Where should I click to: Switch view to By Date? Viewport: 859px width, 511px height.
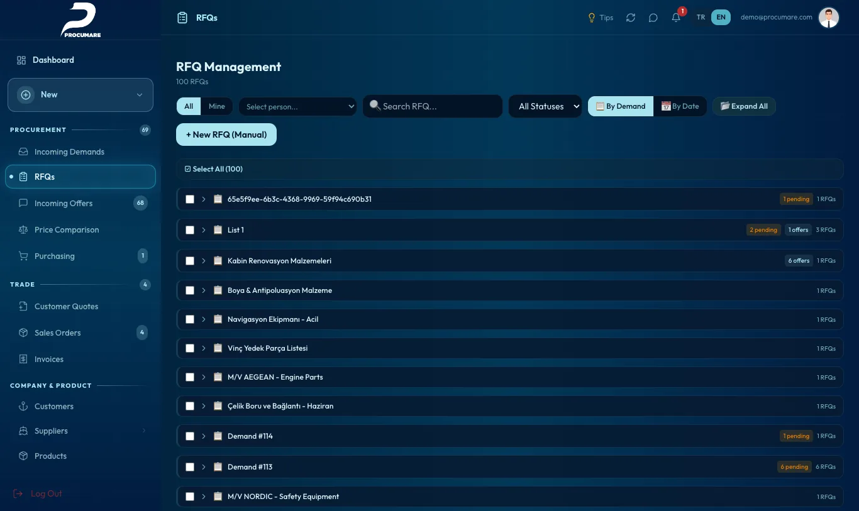coord(680,106)
